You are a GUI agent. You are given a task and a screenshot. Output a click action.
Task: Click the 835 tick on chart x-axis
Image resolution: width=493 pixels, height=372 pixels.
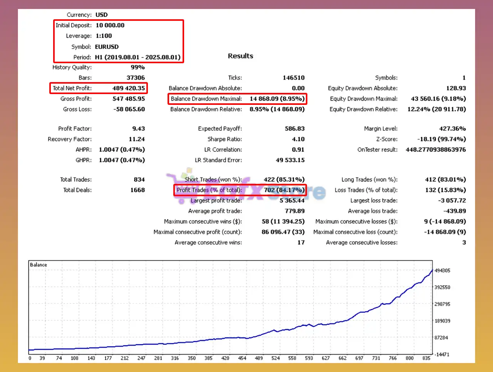coord(426,358)
